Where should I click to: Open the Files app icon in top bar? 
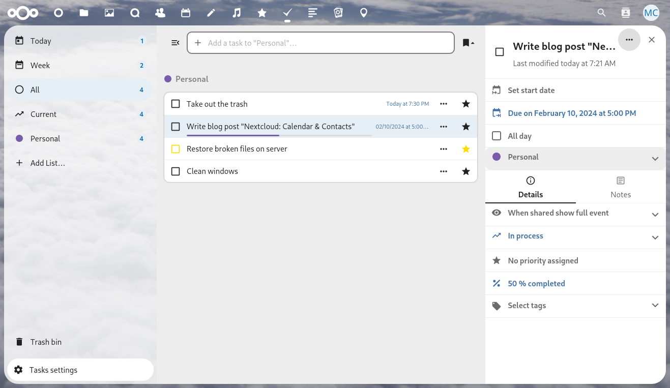point(84,13)
